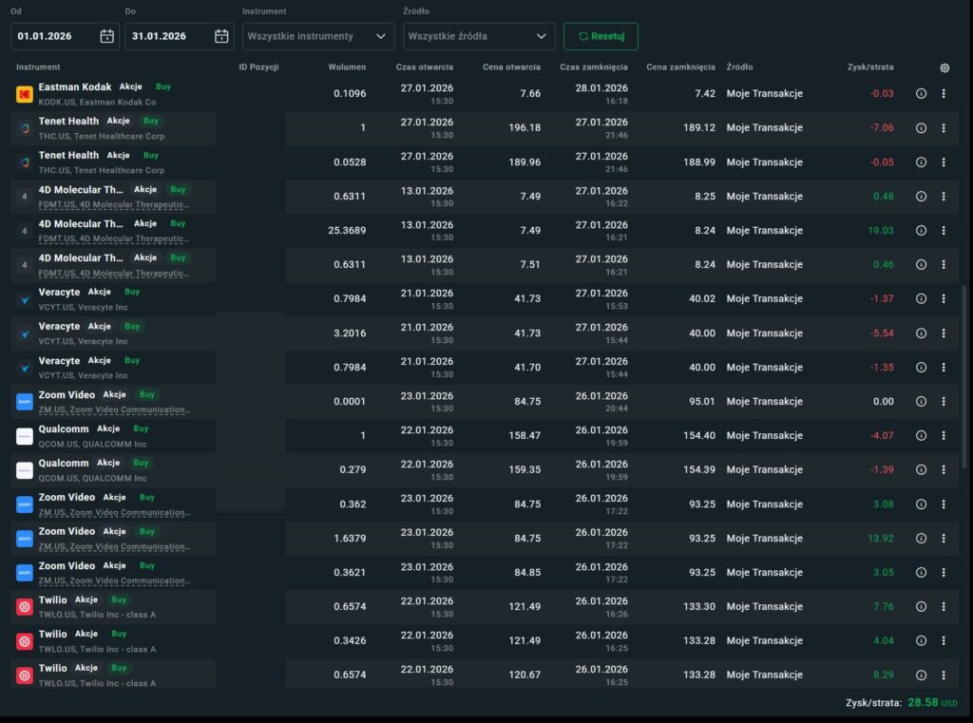Image resolution: width=973 pixels, height=723 pixels.
Task: Open more options for Veracyte -5.54 row
Action: [x=944, y=333]
